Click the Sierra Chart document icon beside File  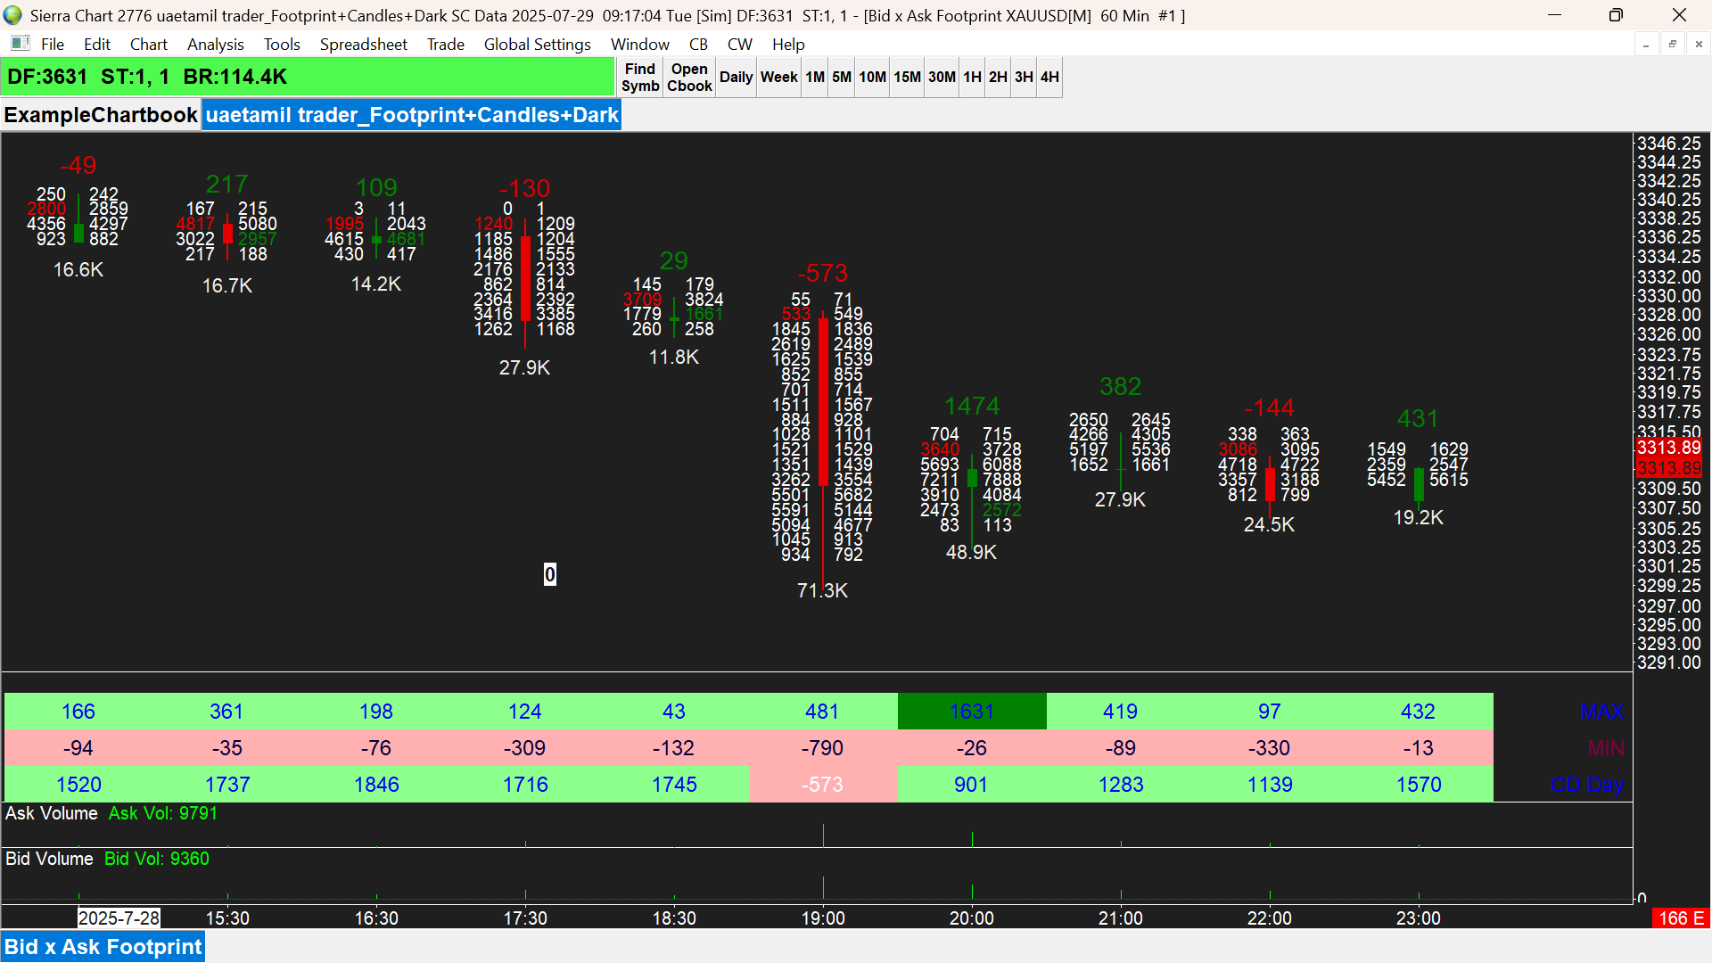point(20,44)
